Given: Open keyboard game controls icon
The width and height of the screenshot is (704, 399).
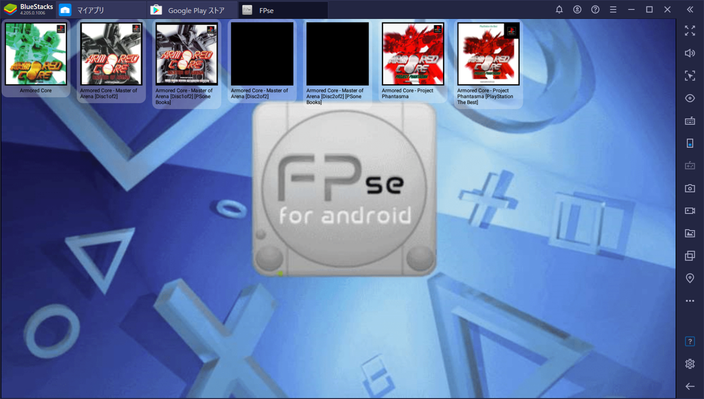Looking at the screenshot, I should [690, 121].
